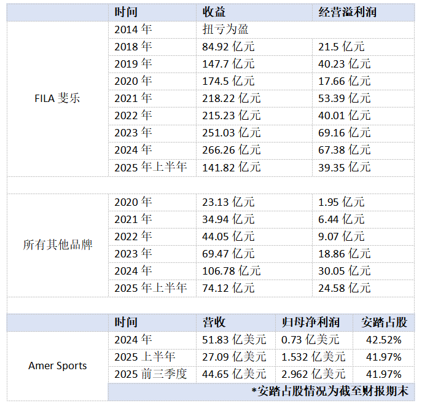Click the "扭亏为盈" cell for 2014

tap(225, 29)
